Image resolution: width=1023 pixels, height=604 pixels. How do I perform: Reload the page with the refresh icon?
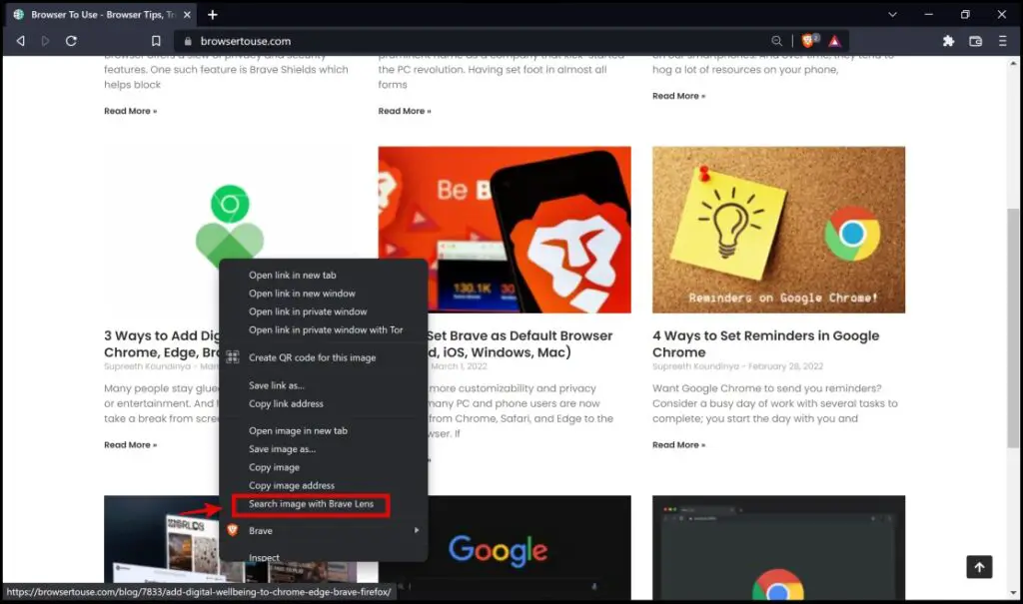click(71, 41)
